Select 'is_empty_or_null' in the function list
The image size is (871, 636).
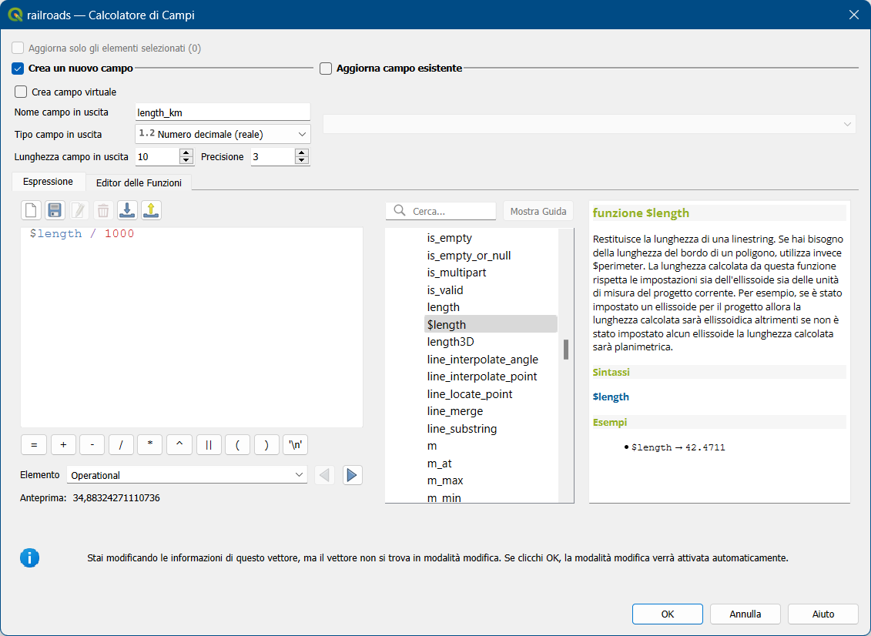click(x=469, y=256)
